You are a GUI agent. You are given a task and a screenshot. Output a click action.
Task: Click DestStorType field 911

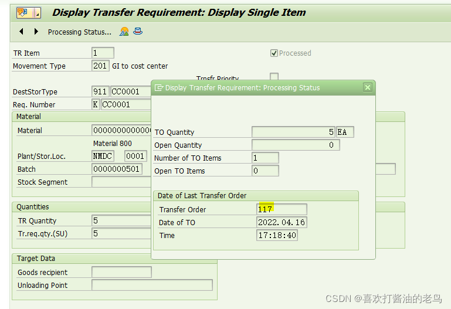(100, 91)
